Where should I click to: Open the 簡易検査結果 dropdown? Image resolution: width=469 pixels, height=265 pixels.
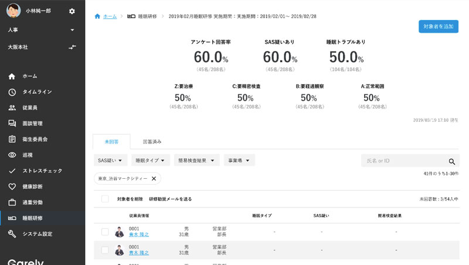pos(196,160)
